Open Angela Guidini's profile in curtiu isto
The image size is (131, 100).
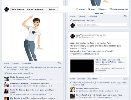[x=79, y=21]
